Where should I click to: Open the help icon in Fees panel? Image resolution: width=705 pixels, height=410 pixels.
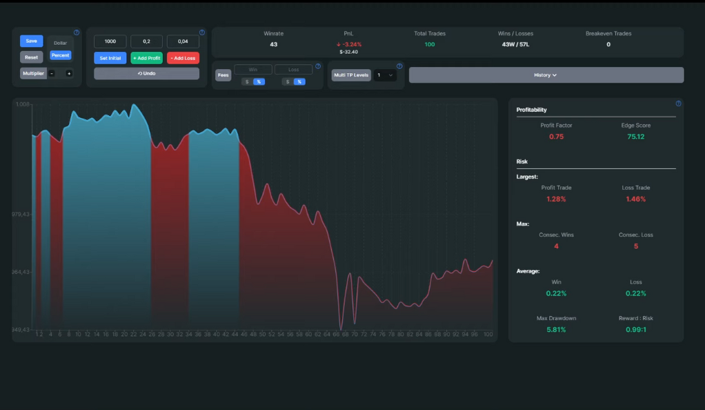point(318,67)
